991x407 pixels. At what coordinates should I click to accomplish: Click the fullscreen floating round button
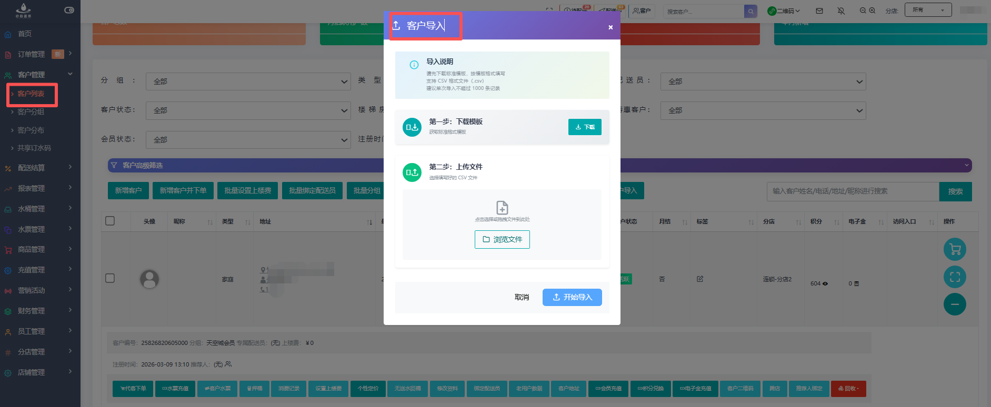coord(955,277)
